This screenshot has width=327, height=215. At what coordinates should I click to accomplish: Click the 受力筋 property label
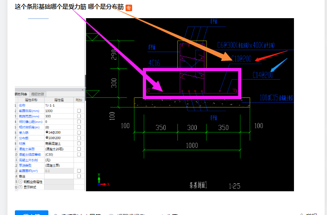[x=24, y=133]
